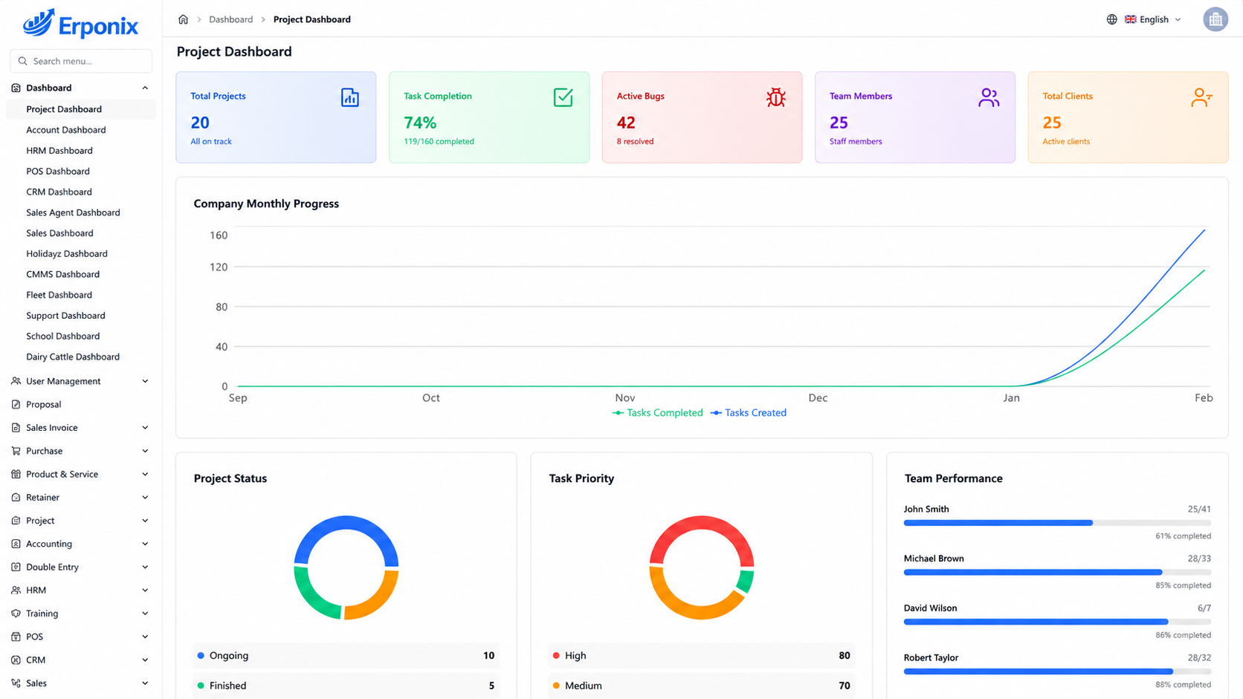This screenshot has width=1243, height=699.
Task: Expand the User Management chevron
Action: pos(145,381)
